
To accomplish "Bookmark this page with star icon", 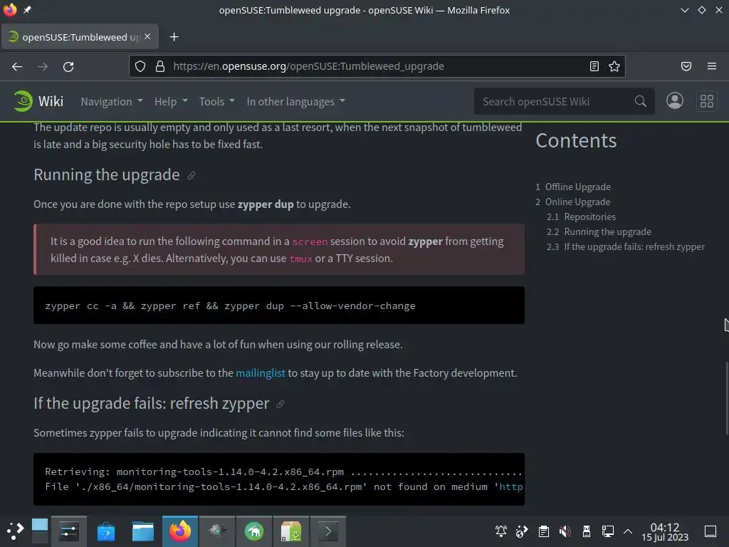I will point(614,66).
